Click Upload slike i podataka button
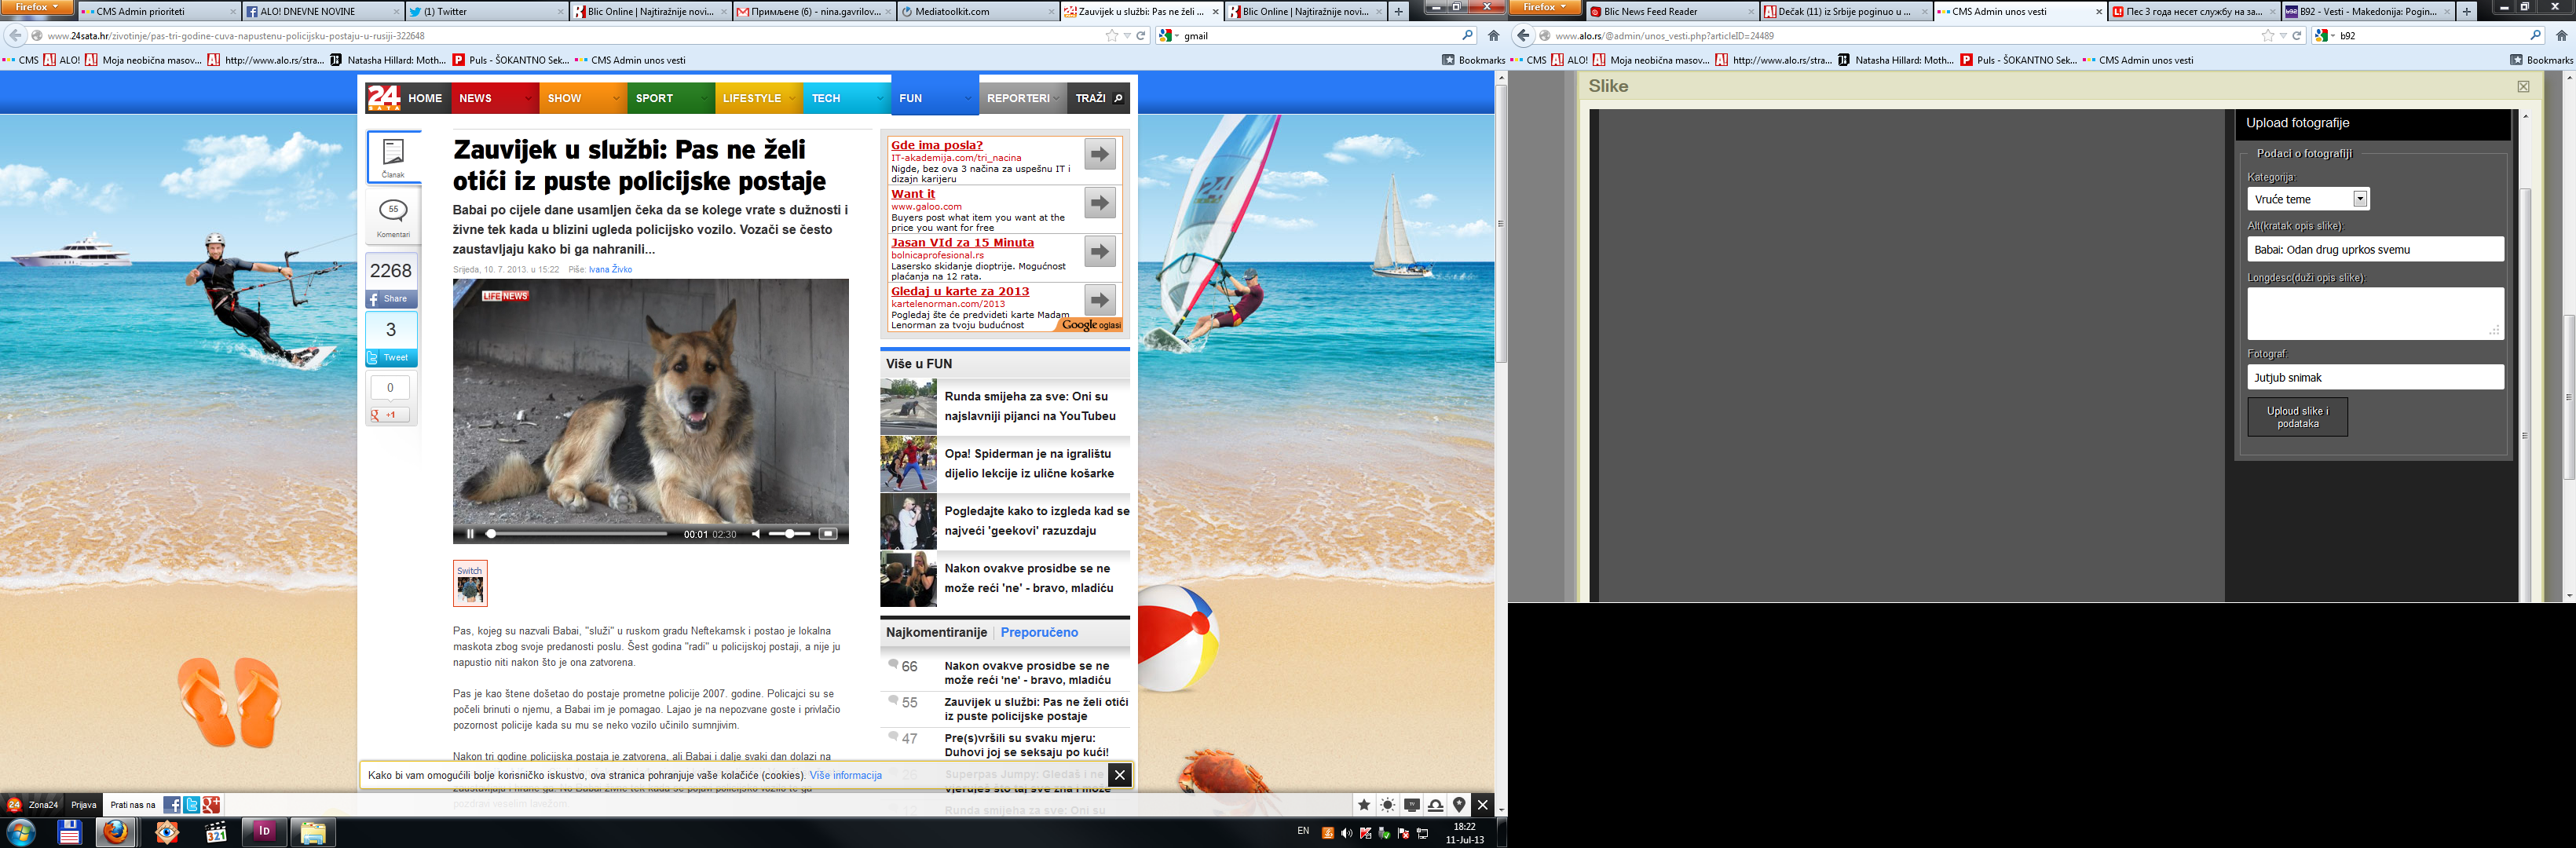 [2297, 417]
